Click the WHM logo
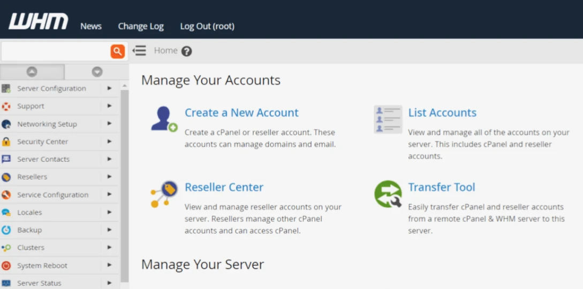The width and height of the screenshot is (583, 289). (39, 21)
